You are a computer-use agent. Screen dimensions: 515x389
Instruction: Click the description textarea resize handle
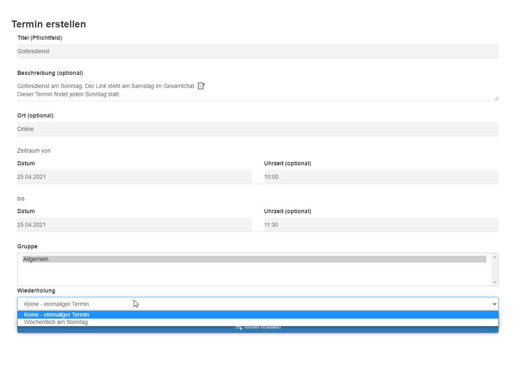pyautogui.click(x=496, y=98)
